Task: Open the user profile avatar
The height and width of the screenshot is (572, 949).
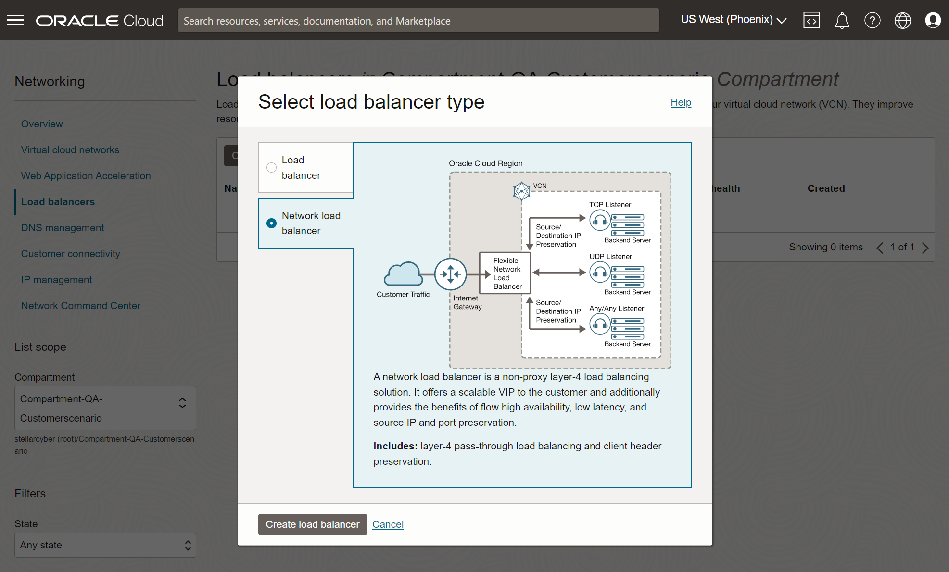Action: coord(933,20)
